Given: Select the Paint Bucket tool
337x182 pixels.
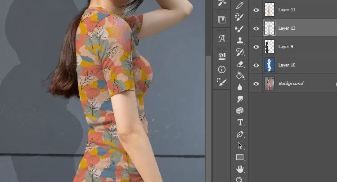Looking at the screenshot, I should [240, 75].
